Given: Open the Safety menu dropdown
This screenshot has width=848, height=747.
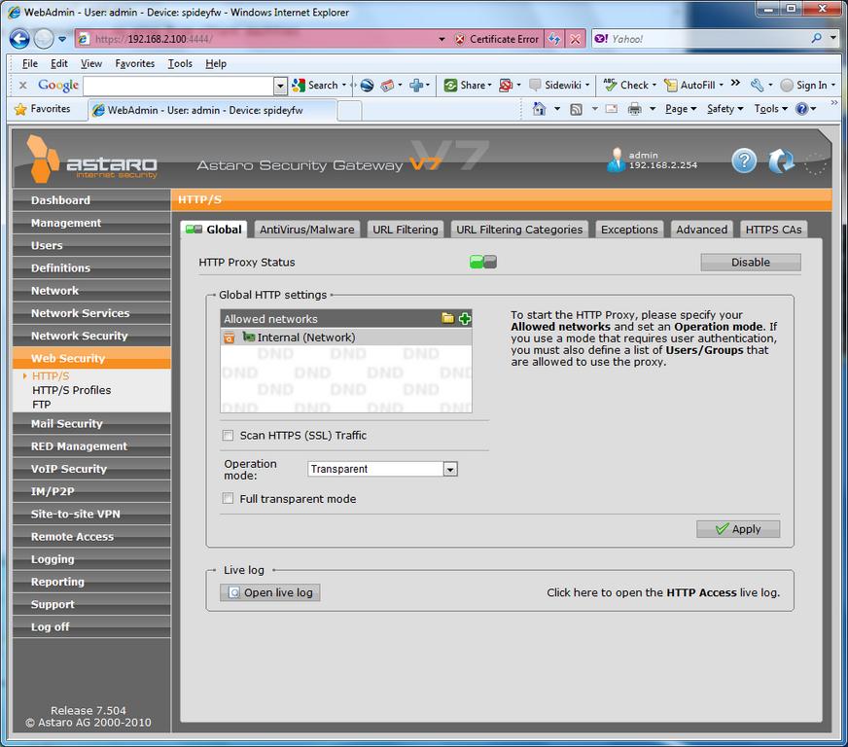Looking at the screenshot, I should 725,109.
